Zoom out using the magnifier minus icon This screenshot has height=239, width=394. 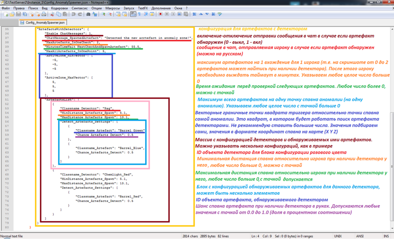[x=110, y=14]
